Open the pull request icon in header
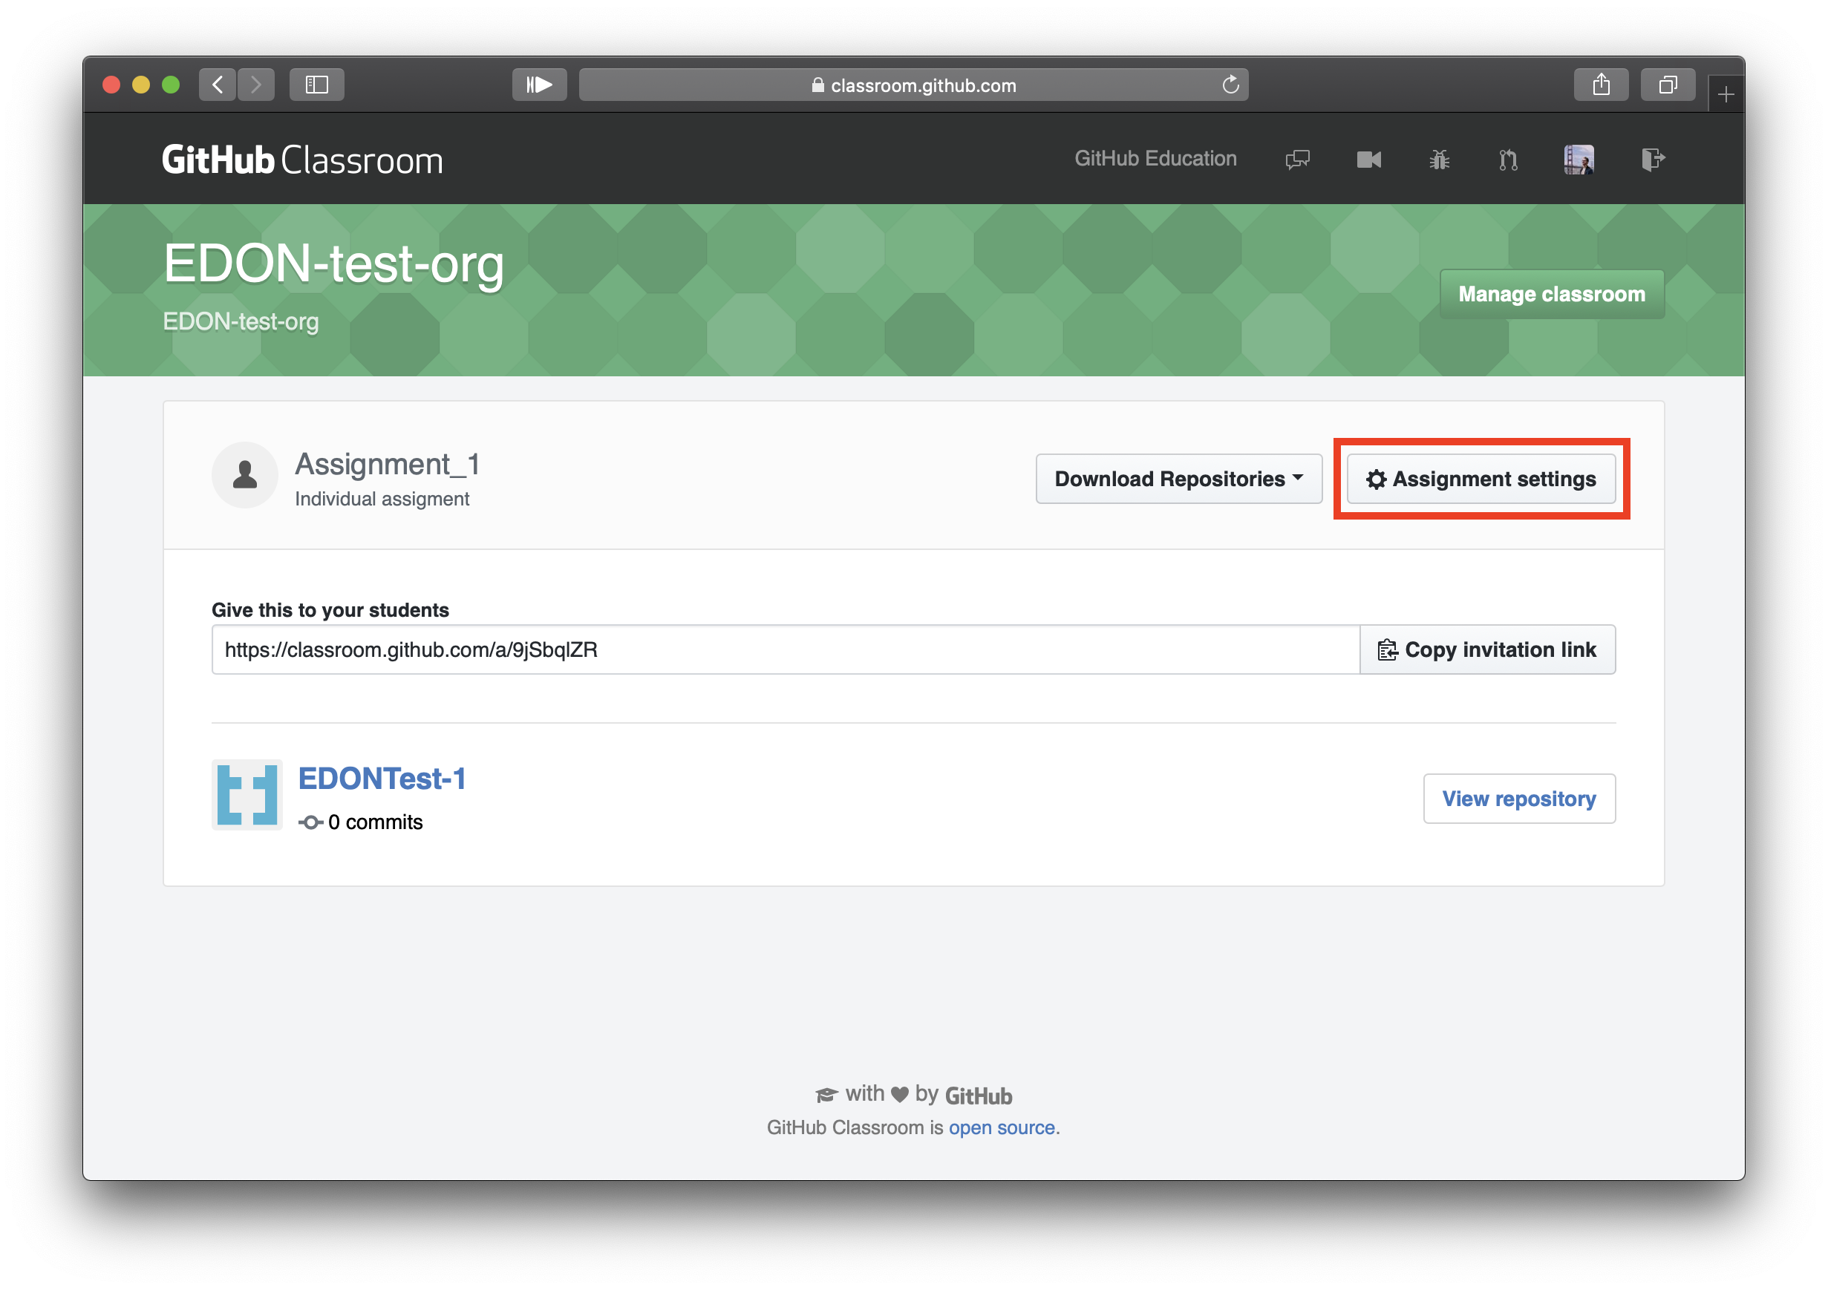 pyautogui.click(x=1508, y=160)
